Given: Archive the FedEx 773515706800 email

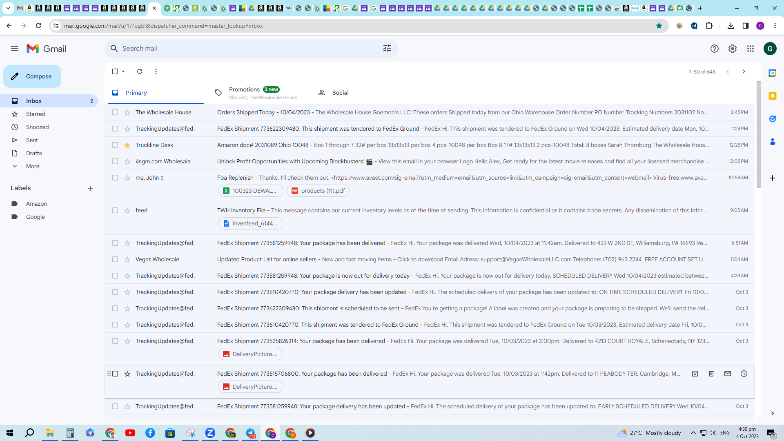Looking at the screenshot, I should (x=695, y=374).
